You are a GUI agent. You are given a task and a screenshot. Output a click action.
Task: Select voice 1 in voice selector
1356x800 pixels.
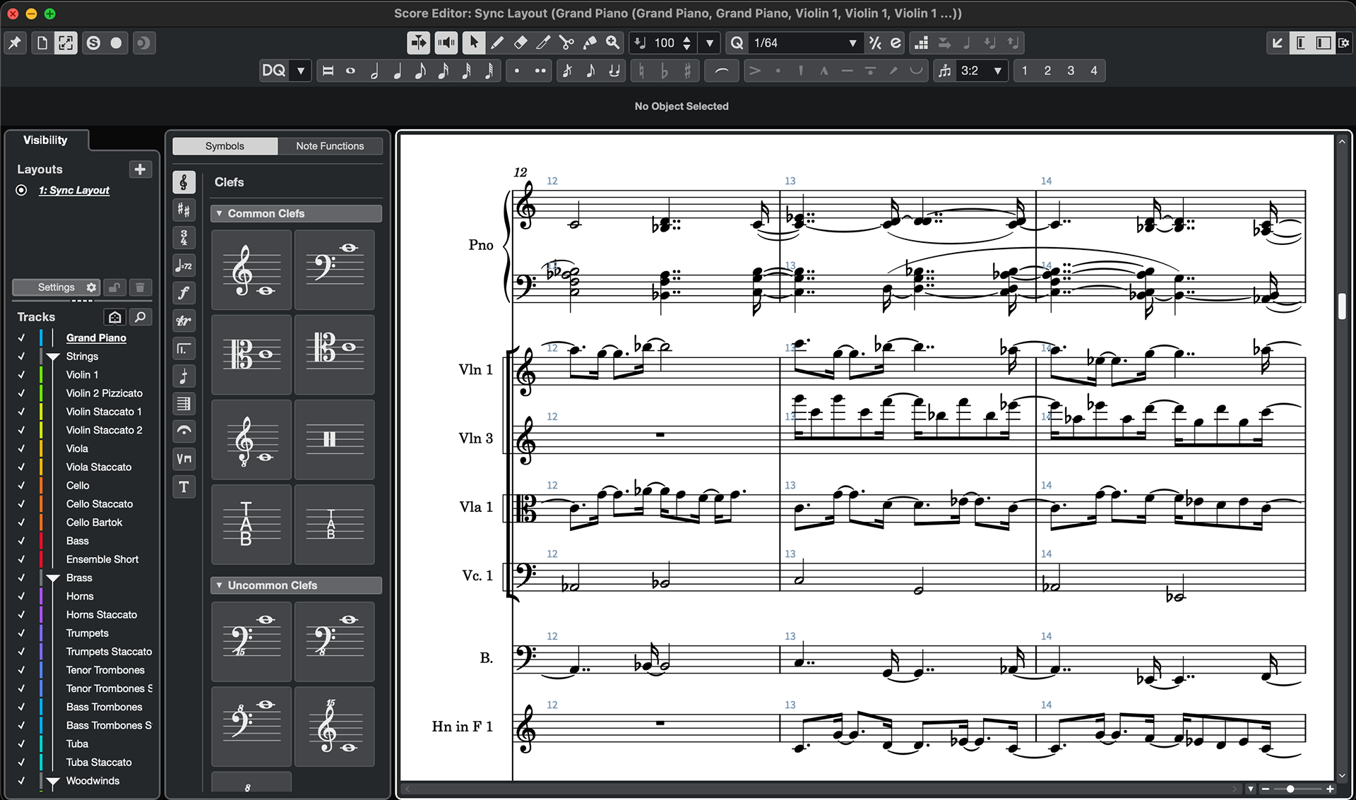(x=1025, y=71)
